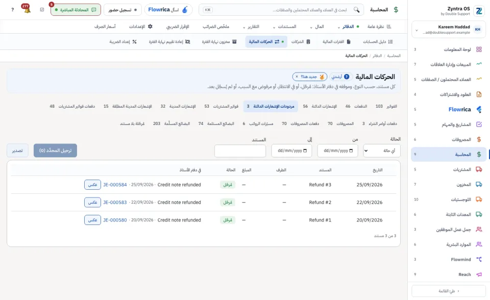
Task: Open the من date picker field
Action: (337, 151)
